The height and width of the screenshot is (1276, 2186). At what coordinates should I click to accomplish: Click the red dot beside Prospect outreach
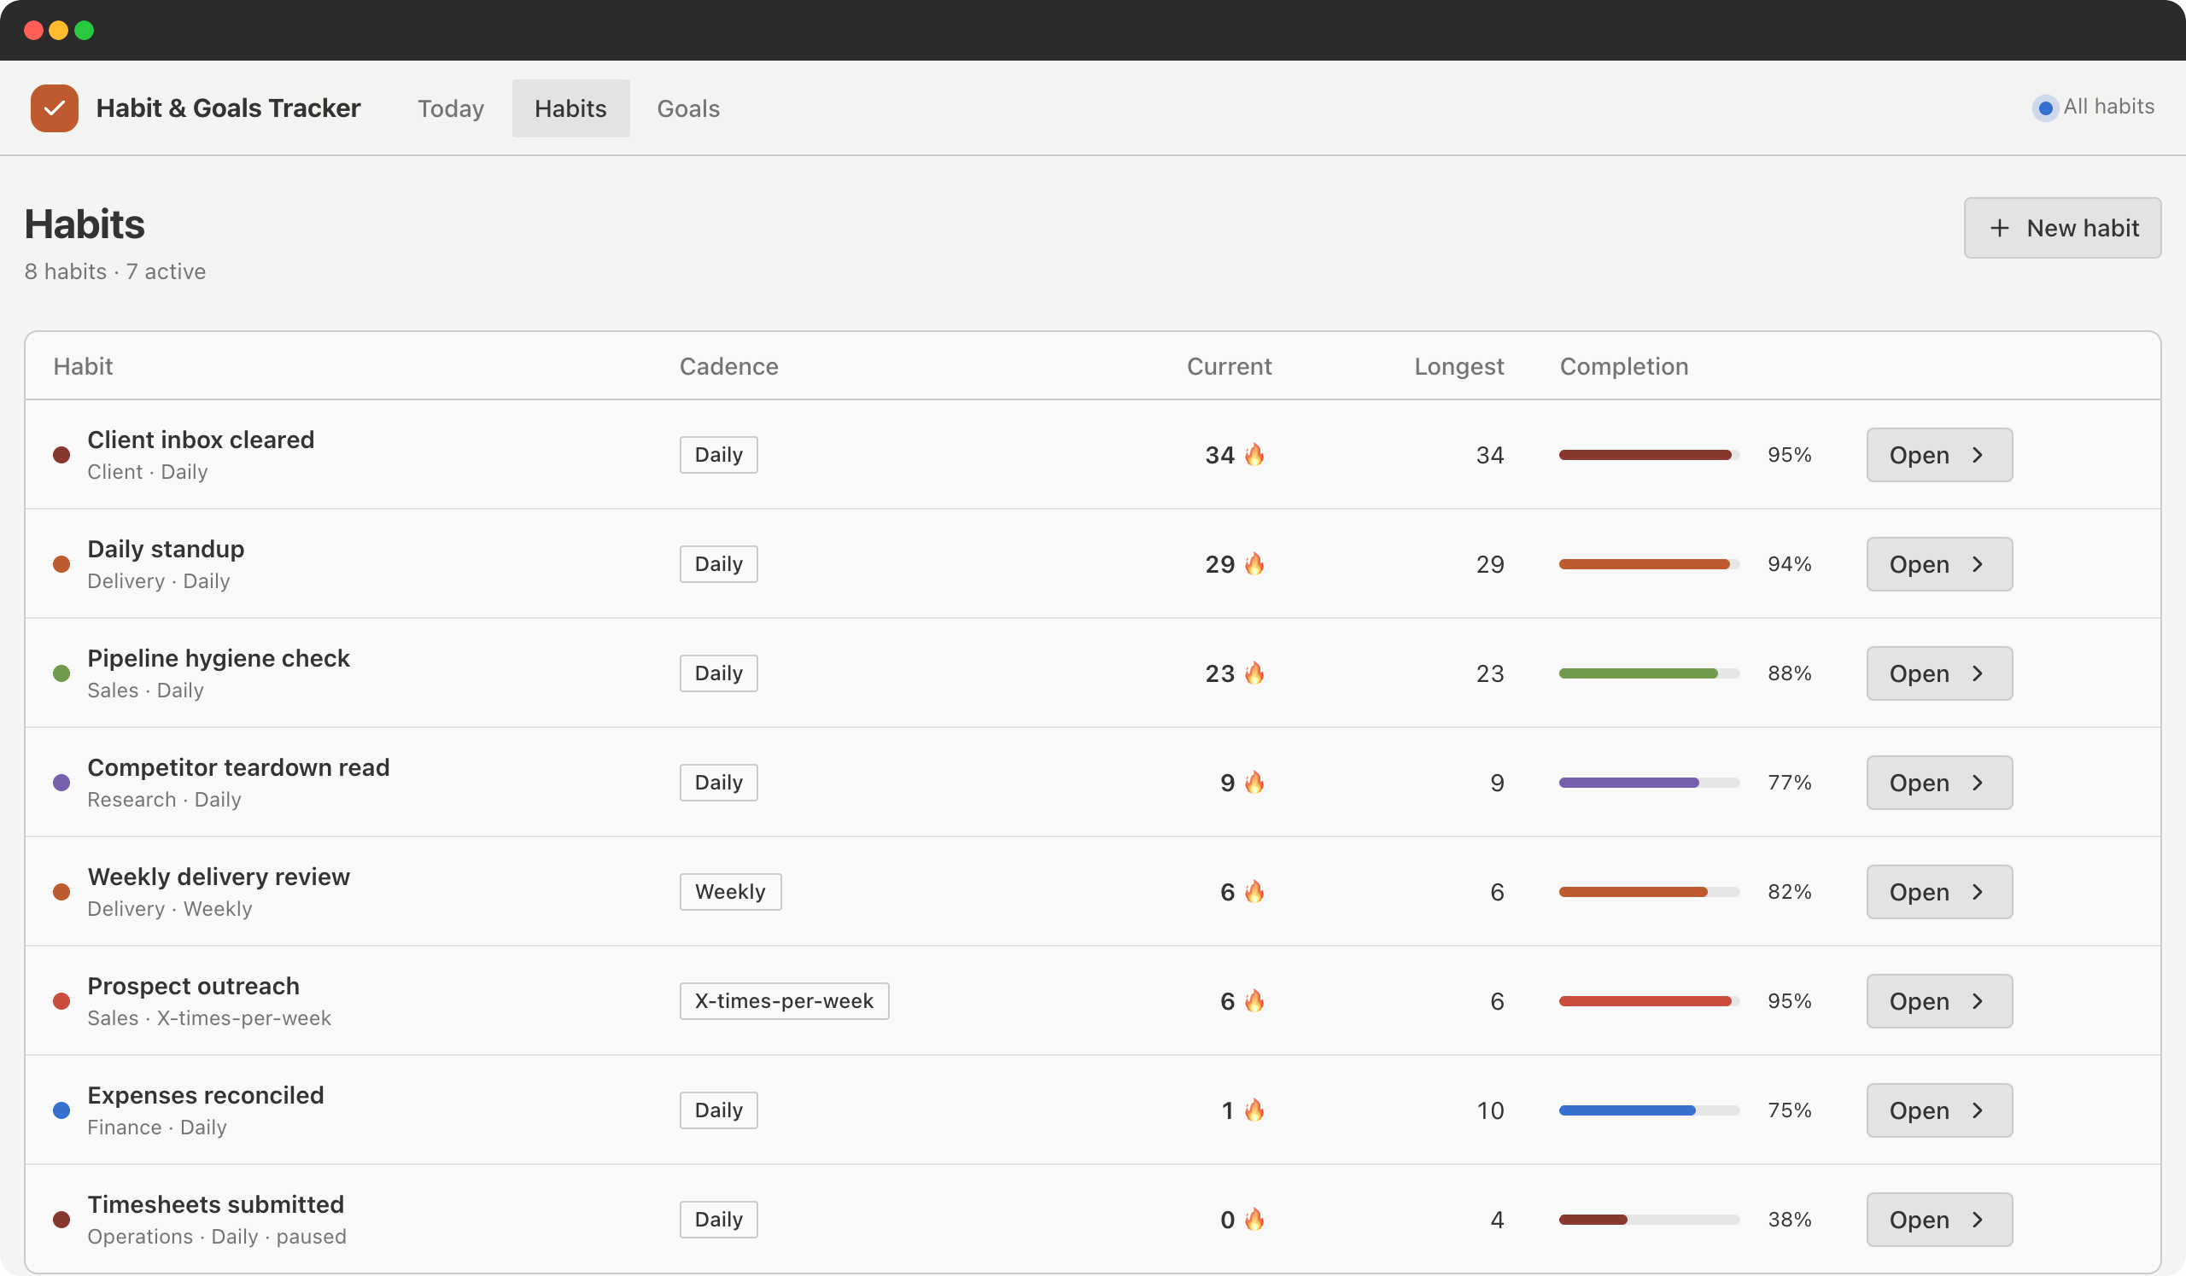[x=61, y=1001]
